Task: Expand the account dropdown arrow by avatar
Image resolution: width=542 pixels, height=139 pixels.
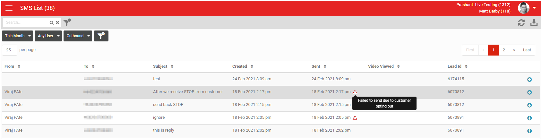Action: click(x=534, y=8)
